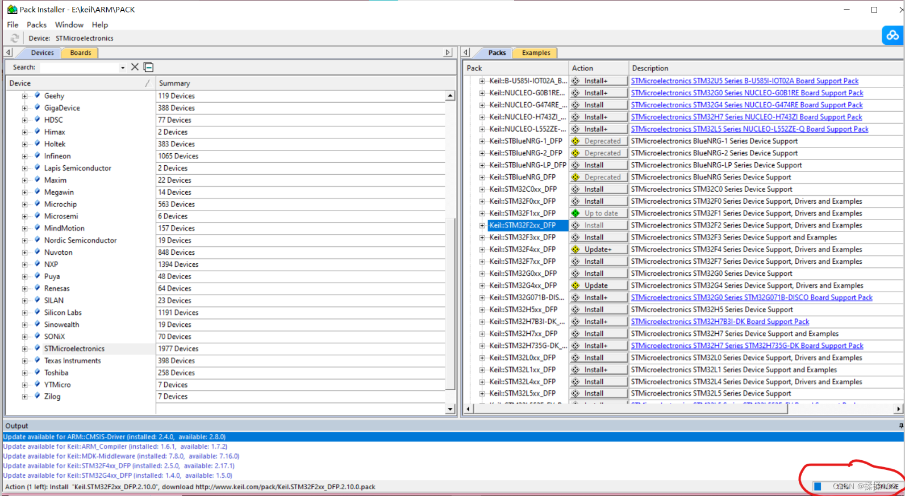Install the Keil::STM32F7xx_DFP pack

tap(599, 262)
